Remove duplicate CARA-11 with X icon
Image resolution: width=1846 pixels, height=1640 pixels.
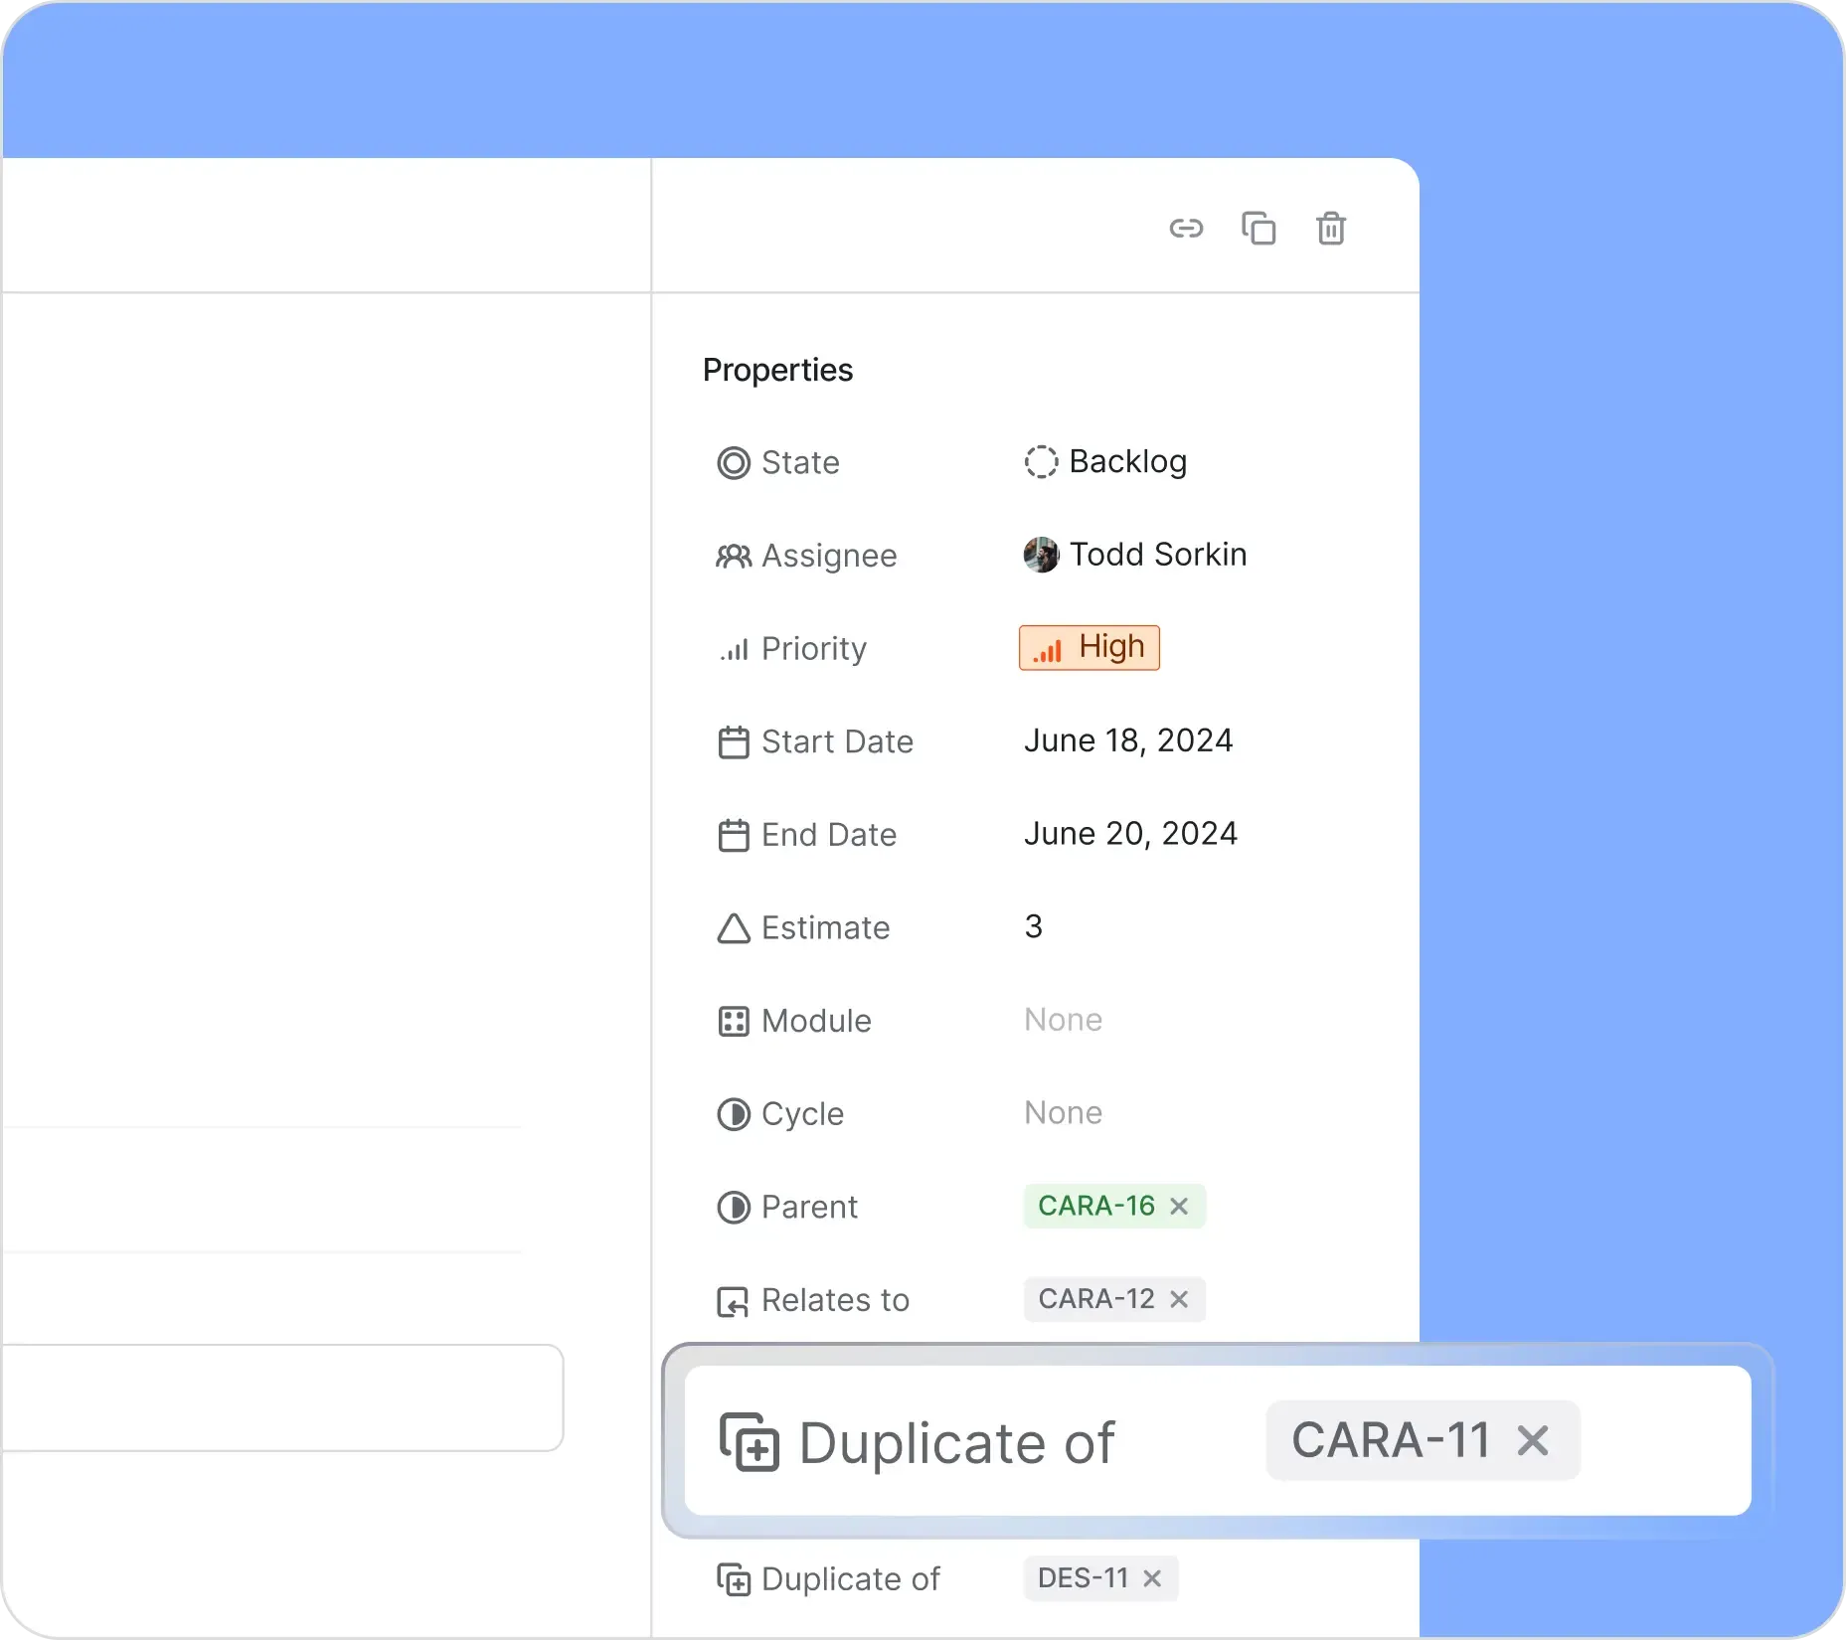coord(1533,1440)
